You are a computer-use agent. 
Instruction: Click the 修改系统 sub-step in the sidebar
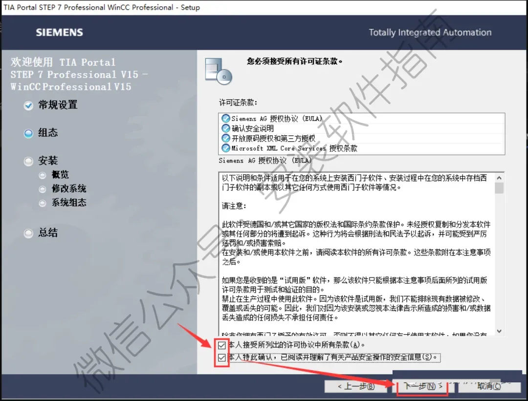[69, 189]
